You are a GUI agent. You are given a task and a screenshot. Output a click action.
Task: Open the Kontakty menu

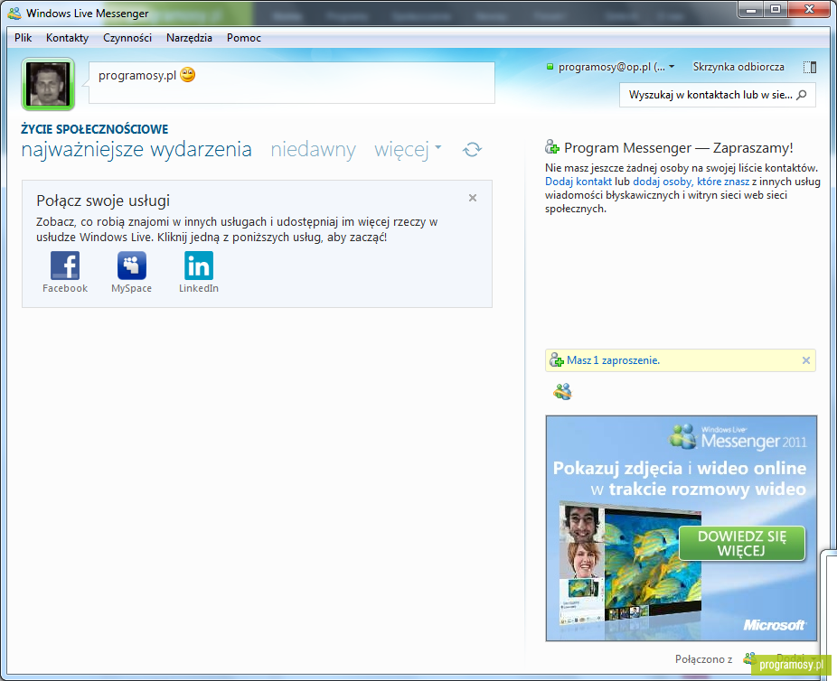click(67, 38)
